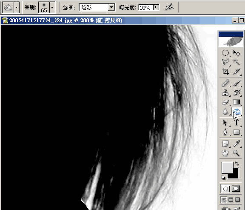Select the Type tool
Image resolution: width=245 pixels, height=210 pixels.
(236, 123)
